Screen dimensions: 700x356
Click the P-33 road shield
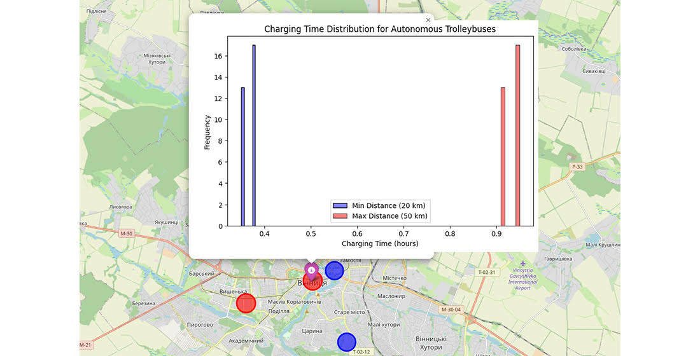tap(577, 167)
